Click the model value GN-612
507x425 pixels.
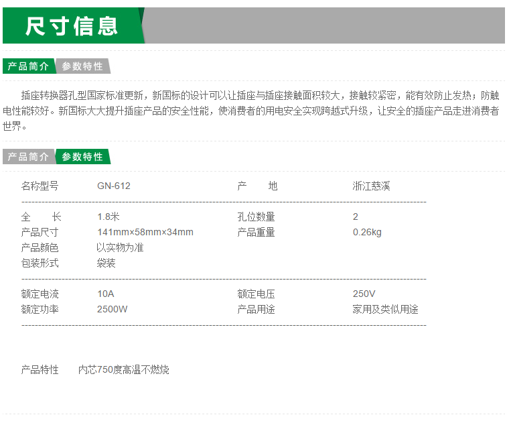(x=114, y=186)
